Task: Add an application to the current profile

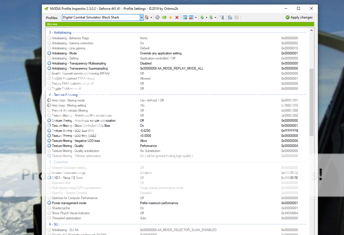Action: click(185, 17)
